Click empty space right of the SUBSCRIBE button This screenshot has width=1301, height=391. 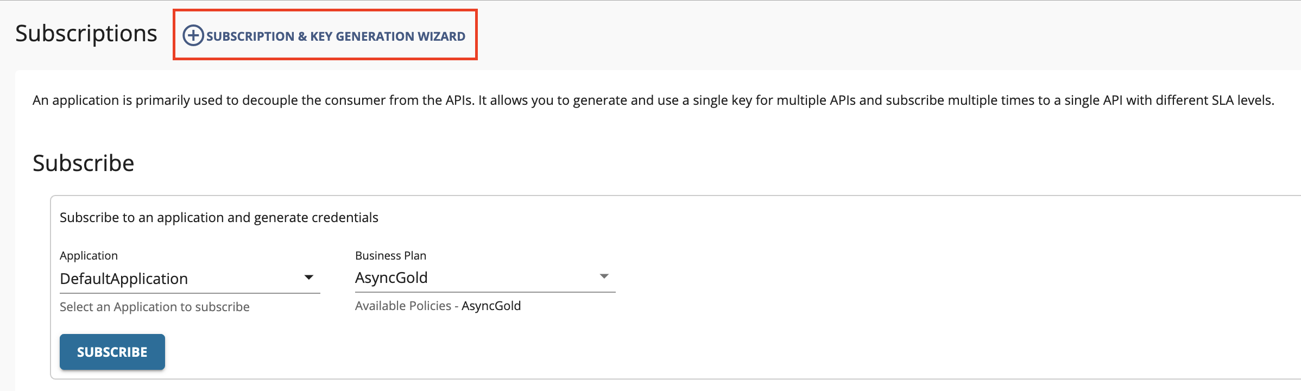tap(380, 352)
